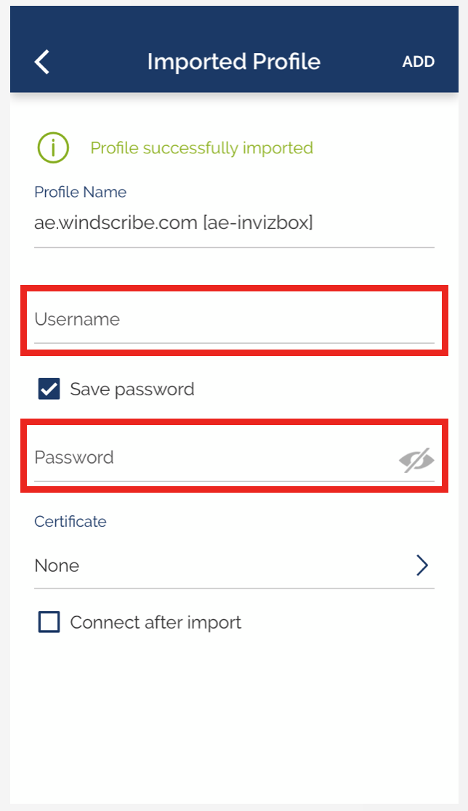The width and height of the screenshot is (468, 811).
Task: Click the Username placeholder text
Action: (x=77, y=320)
